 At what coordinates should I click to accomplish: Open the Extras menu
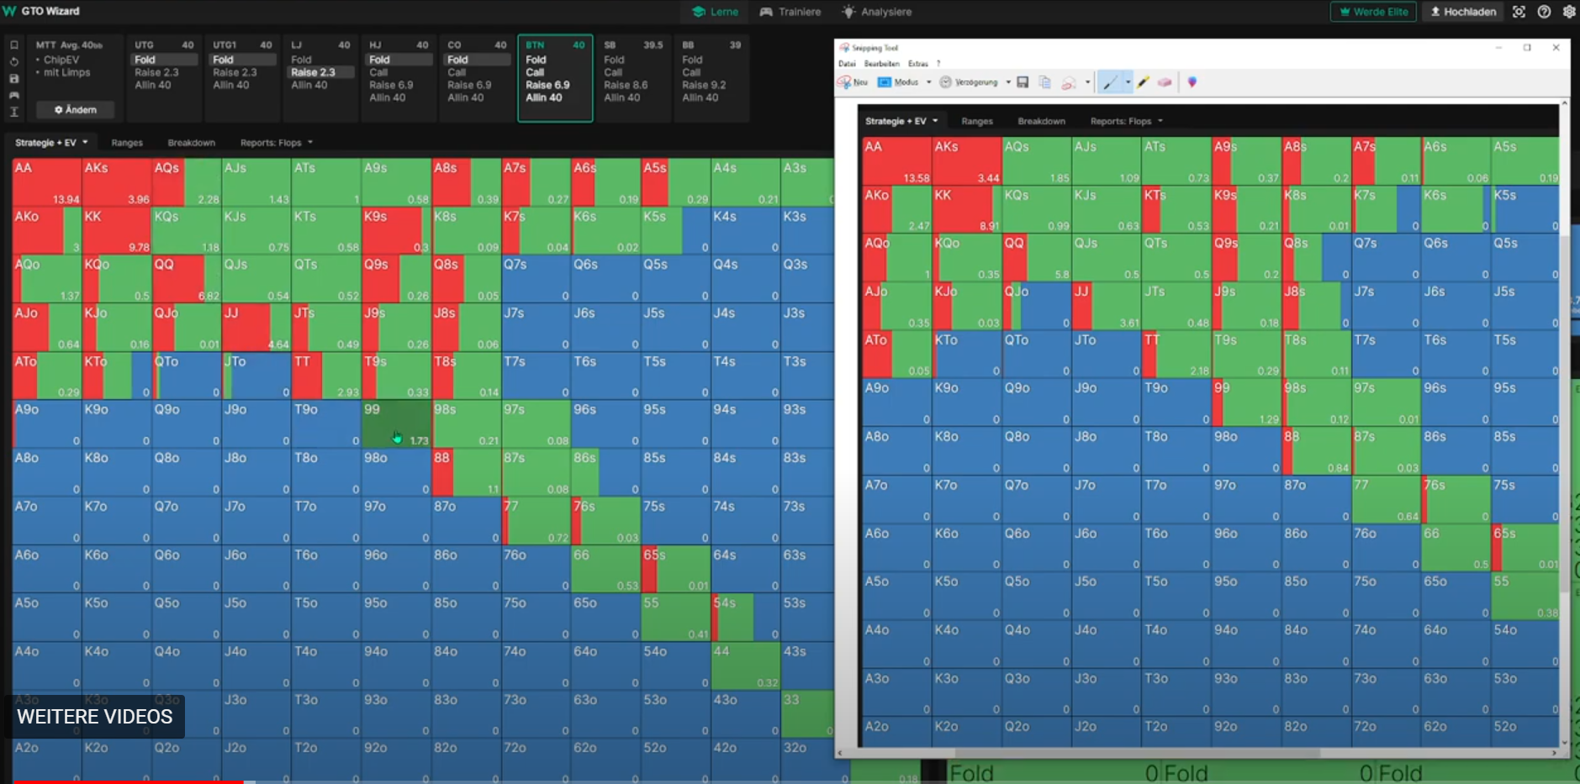pos(917,64)
